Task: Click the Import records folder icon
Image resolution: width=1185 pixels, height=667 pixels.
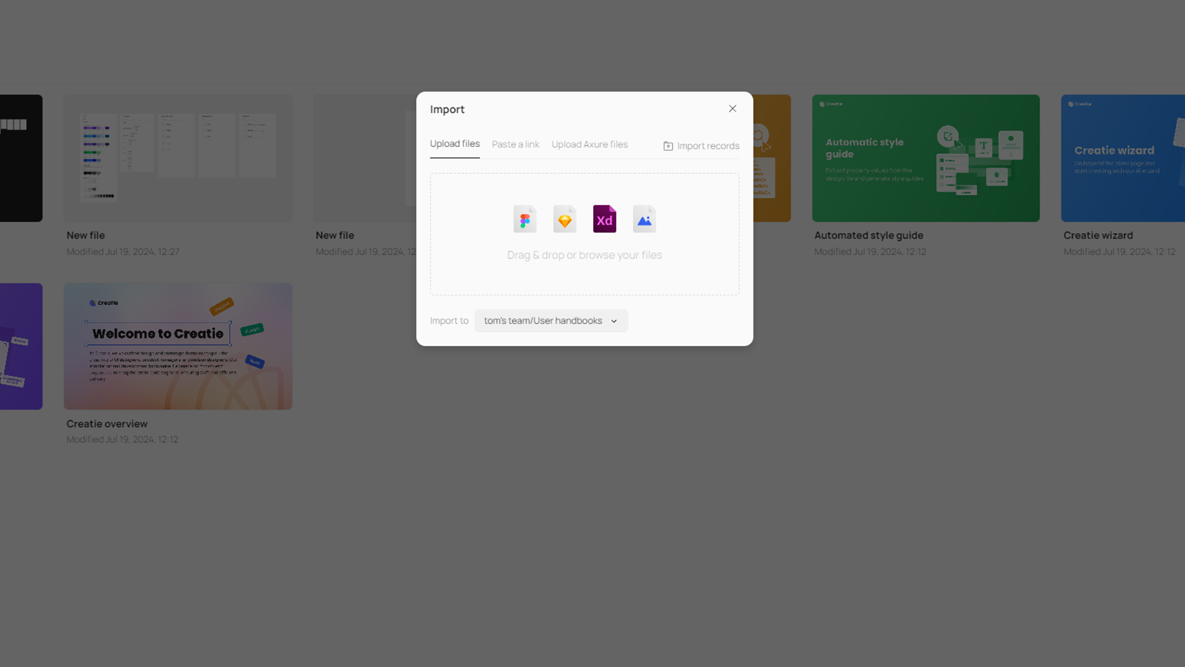Action: (668, 146)
